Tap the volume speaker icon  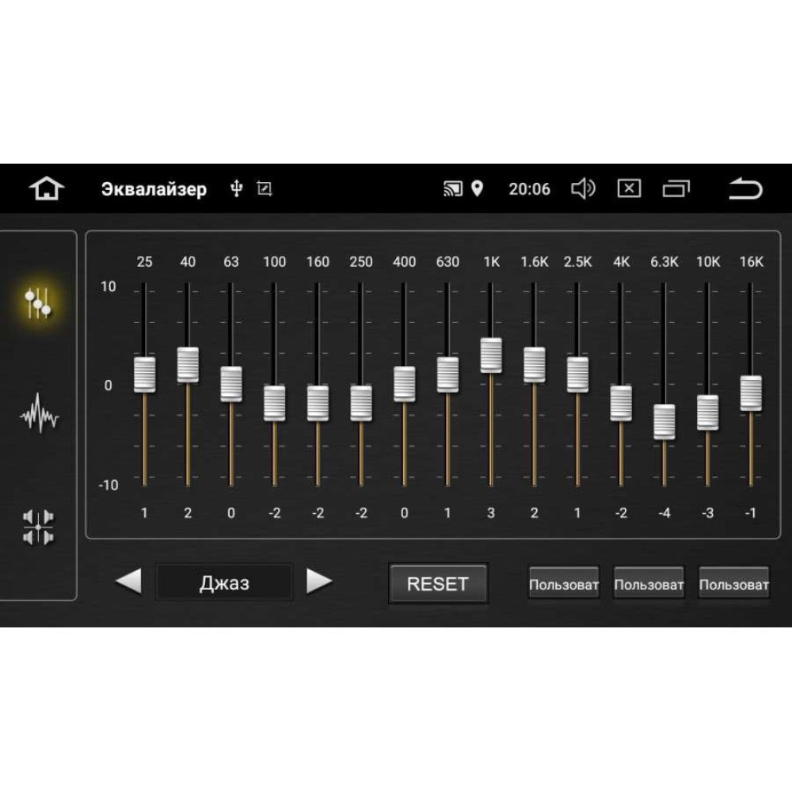(583, 189)
